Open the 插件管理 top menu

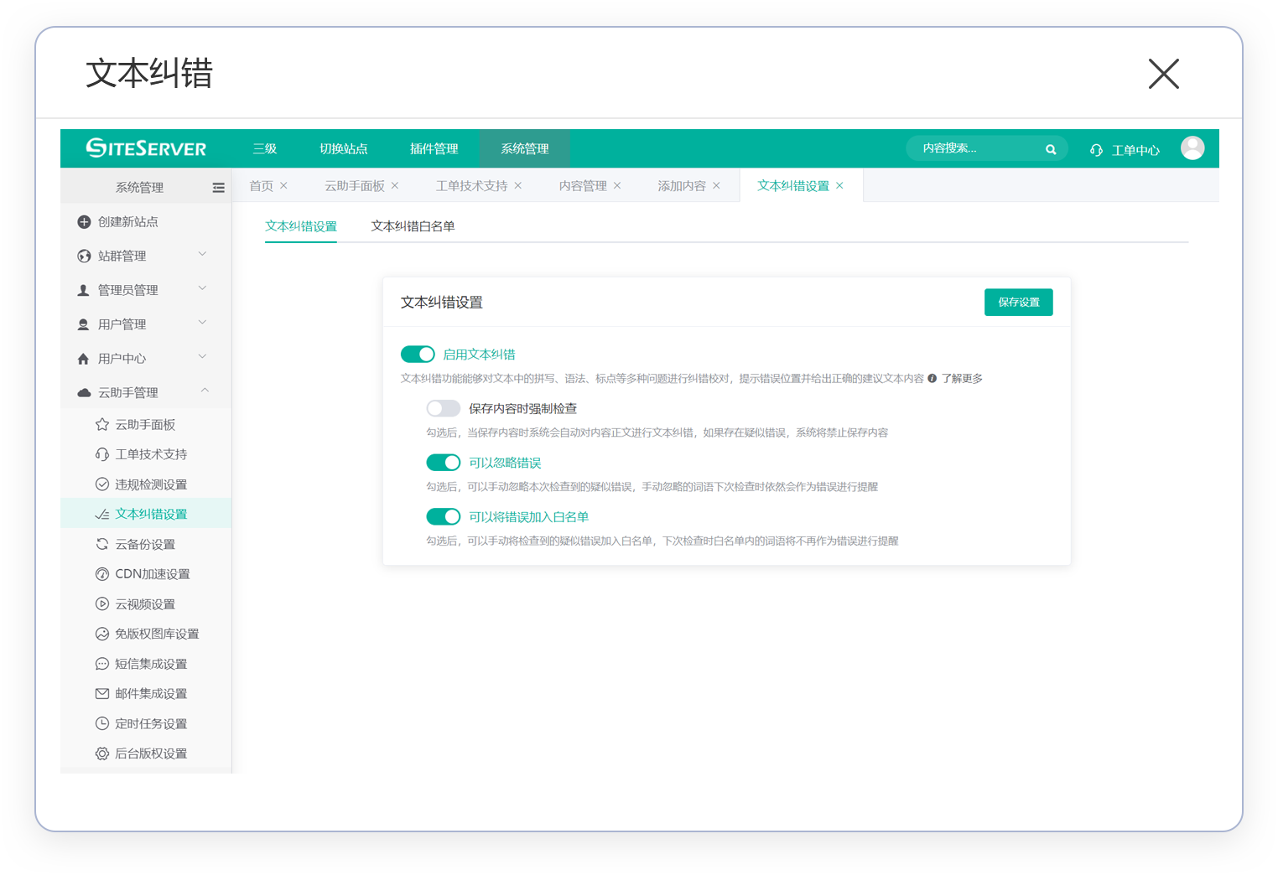434,149
